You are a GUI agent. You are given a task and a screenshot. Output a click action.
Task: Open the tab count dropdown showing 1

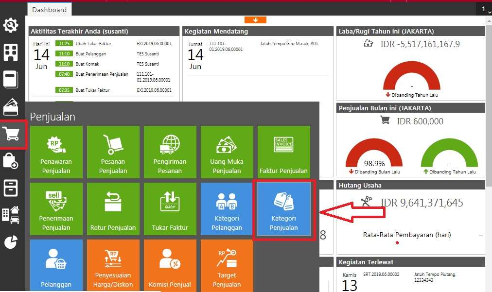485,9
